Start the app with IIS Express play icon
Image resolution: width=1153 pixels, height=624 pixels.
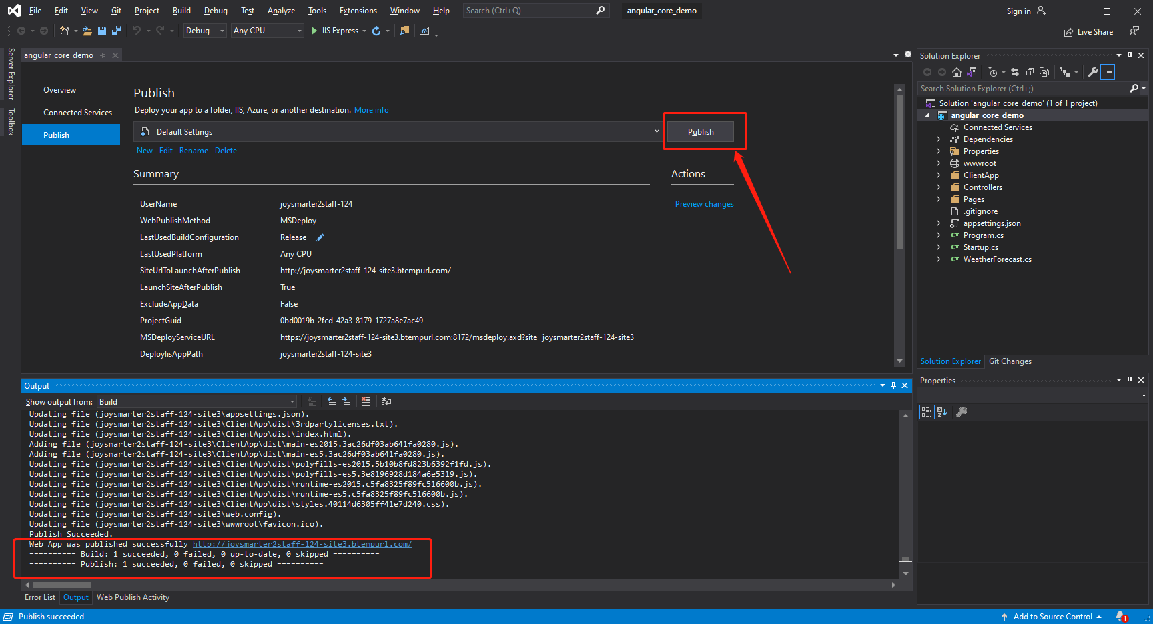(x=314, y=31)
